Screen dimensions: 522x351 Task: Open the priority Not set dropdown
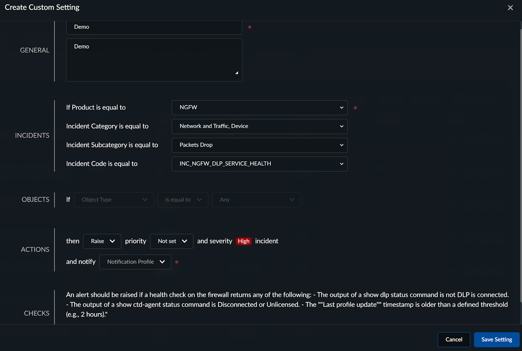click(172, 241)
